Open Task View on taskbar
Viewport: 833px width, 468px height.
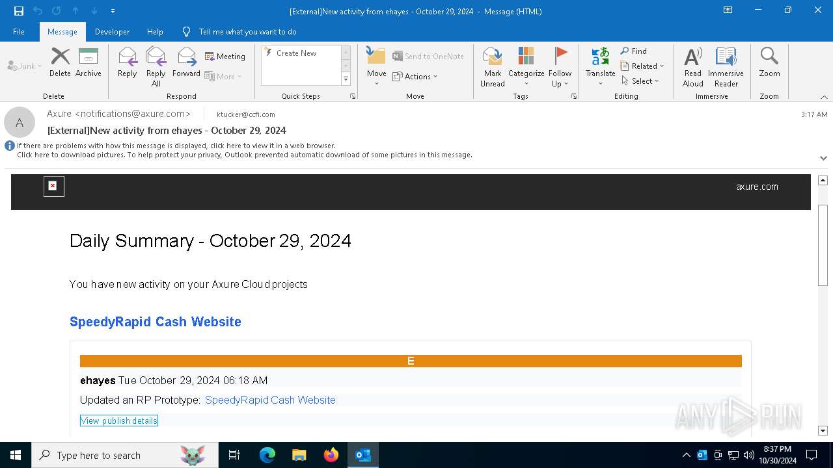(x=234, y=455)
